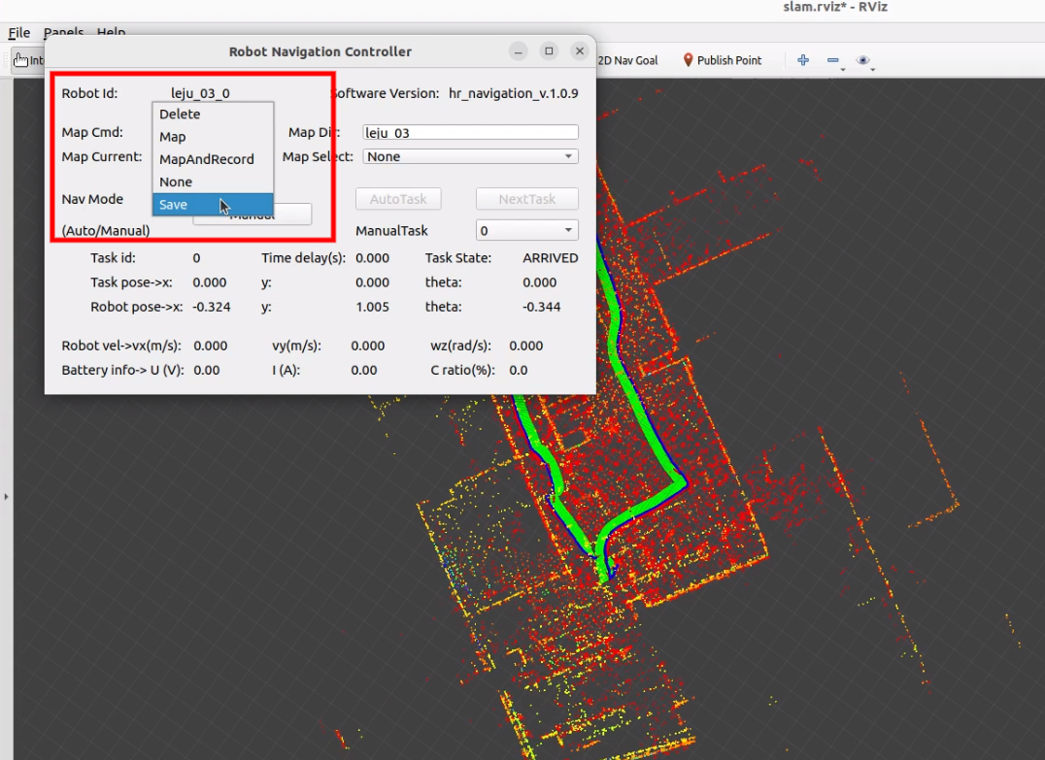The width and height of the screenshot is (1045, 760).
Task: Select MapAndRecord in the dropdown list
Action: (x=206, y=159)
